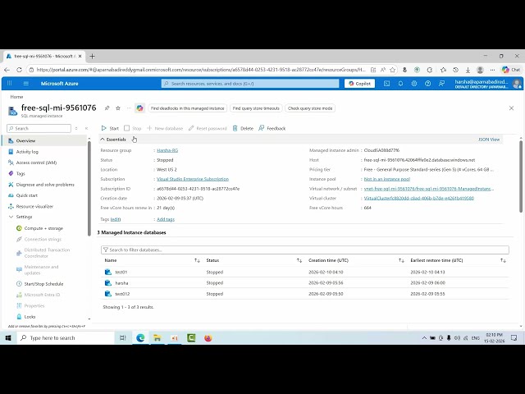This screenshot has width=525, height=394.
Task: Focus the Search resources, services, and docs bar
Action: (x=250, y=84)
